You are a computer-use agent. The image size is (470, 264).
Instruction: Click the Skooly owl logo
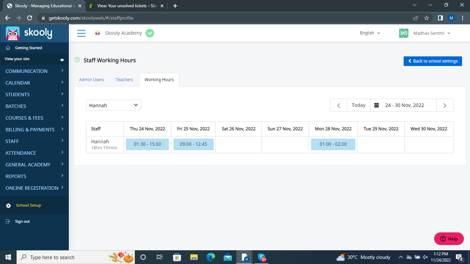click(13, 33)
